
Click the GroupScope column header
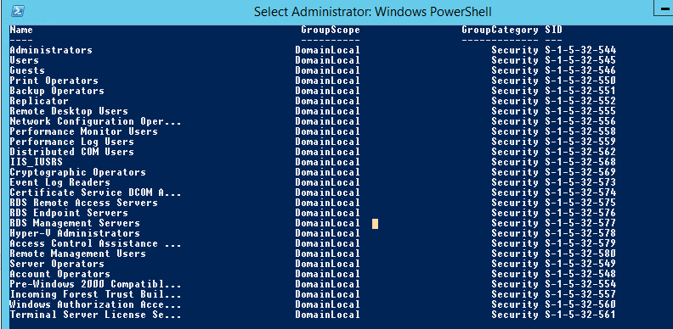[331, 30]
